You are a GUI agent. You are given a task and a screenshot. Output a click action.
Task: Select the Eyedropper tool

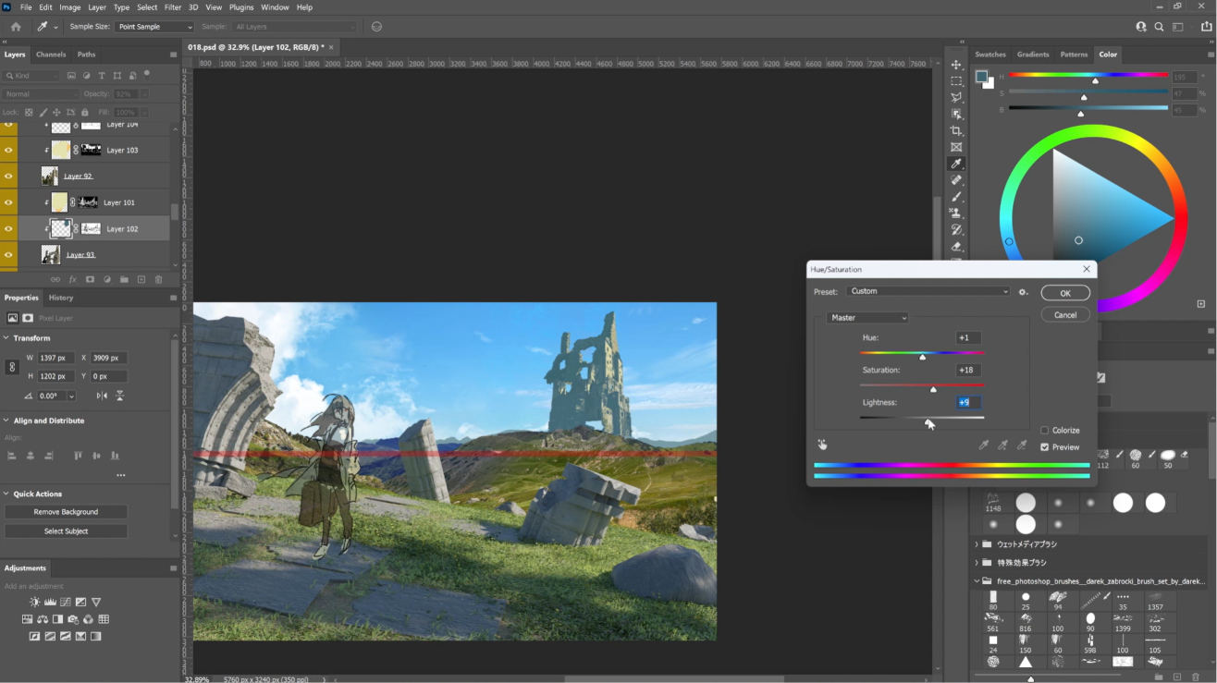[956, 164]
